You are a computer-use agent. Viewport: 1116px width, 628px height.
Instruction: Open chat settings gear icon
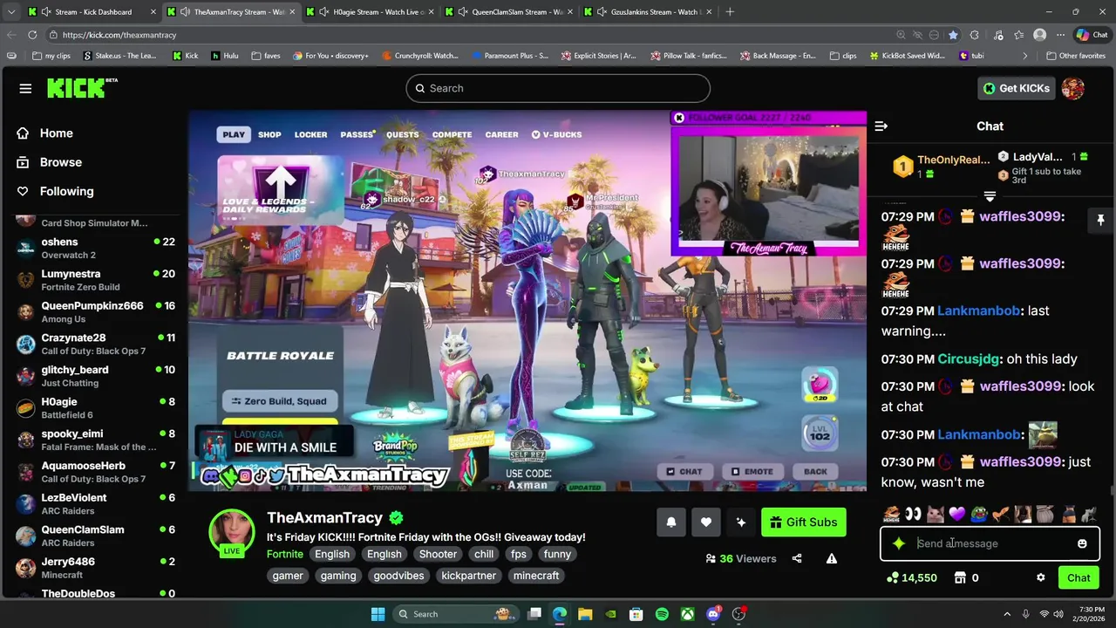1040,577
